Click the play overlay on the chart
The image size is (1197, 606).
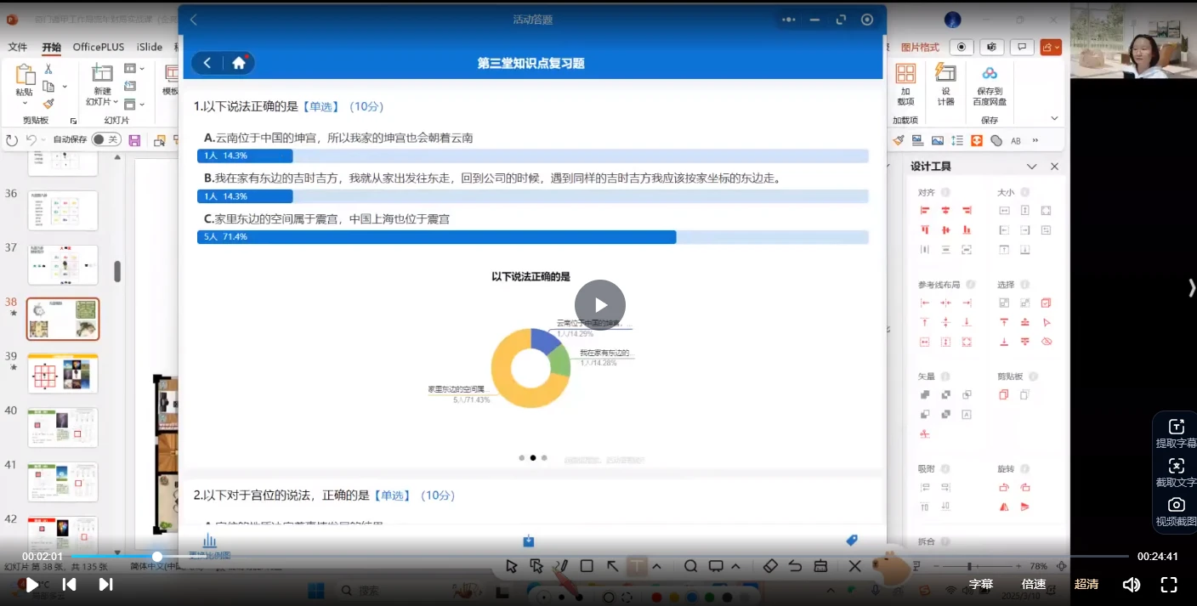[599, 304]
